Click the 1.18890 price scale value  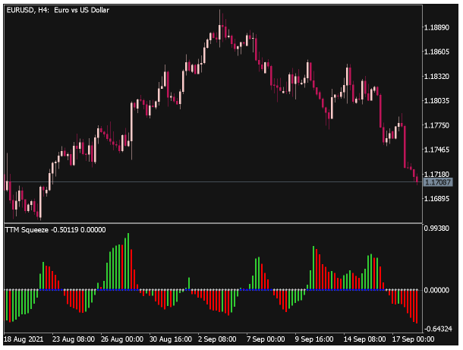pyautogui.click(x=436, y=27)
